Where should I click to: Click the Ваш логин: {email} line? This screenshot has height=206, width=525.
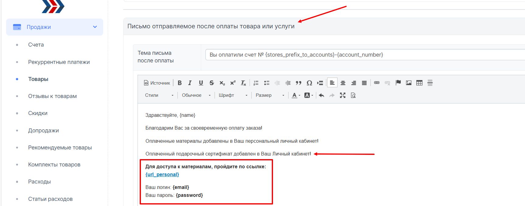click(167, 187)
